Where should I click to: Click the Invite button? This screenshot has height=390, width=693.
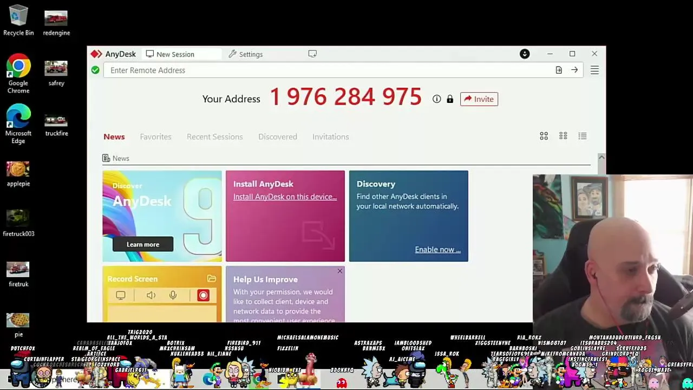pos(479,99)
